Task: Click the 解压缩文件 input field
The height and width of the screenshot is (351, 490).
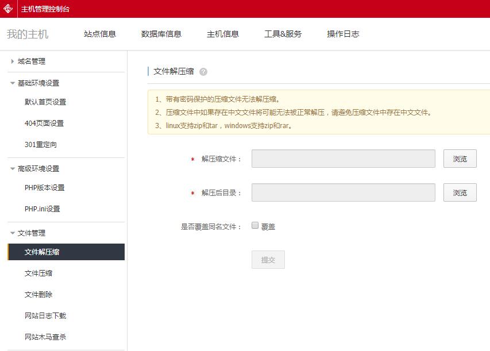Action: pyautogui.click(x=344, y=159)
